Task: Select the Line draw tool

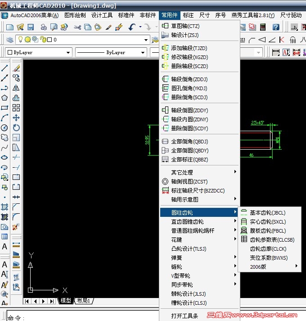Action: tap(4, 68)
